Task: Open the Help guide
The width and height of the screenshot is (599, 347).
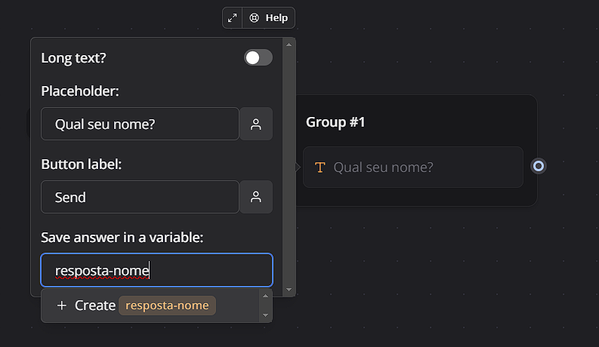Action: click(x=269, y=18)
